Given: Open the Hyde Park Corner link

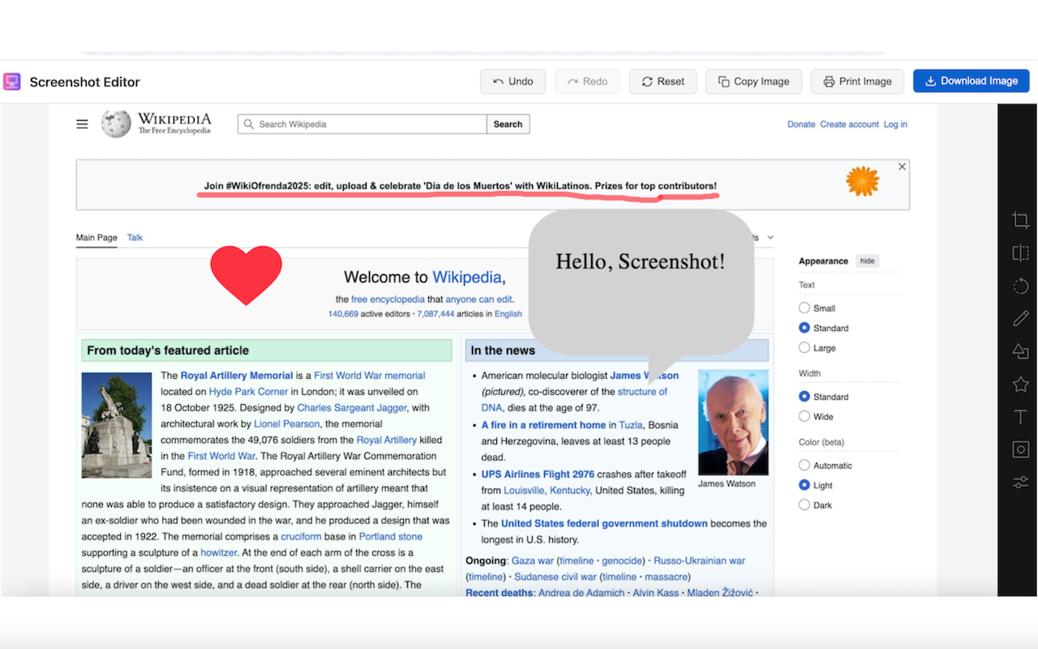Looking at the screenshot, I should [x=248, y=392].
